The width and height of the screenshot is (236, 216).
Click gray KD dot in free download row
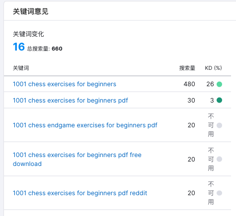[219, 159]
